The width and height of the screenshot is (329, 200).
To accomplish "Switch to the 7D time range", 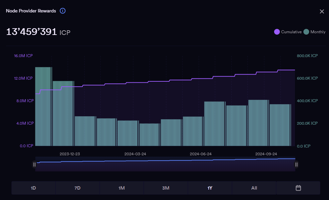I will [x=77, y=188].
